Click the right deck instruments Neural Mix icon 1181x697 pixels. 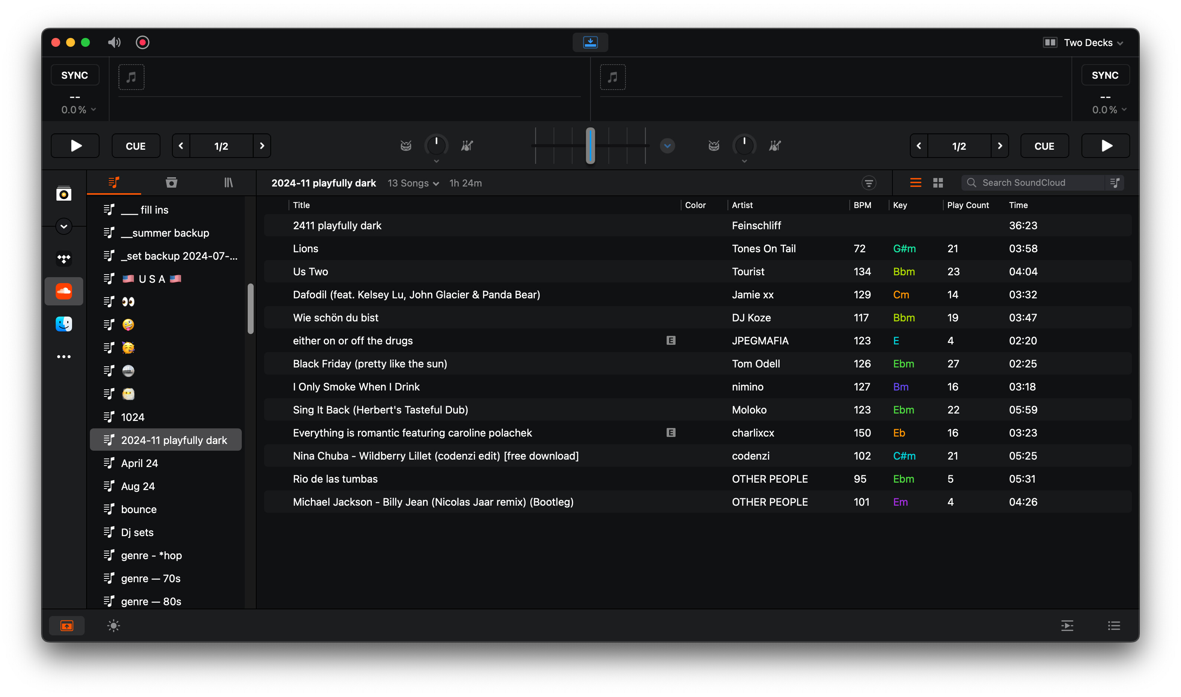click(x=774, y=146)
